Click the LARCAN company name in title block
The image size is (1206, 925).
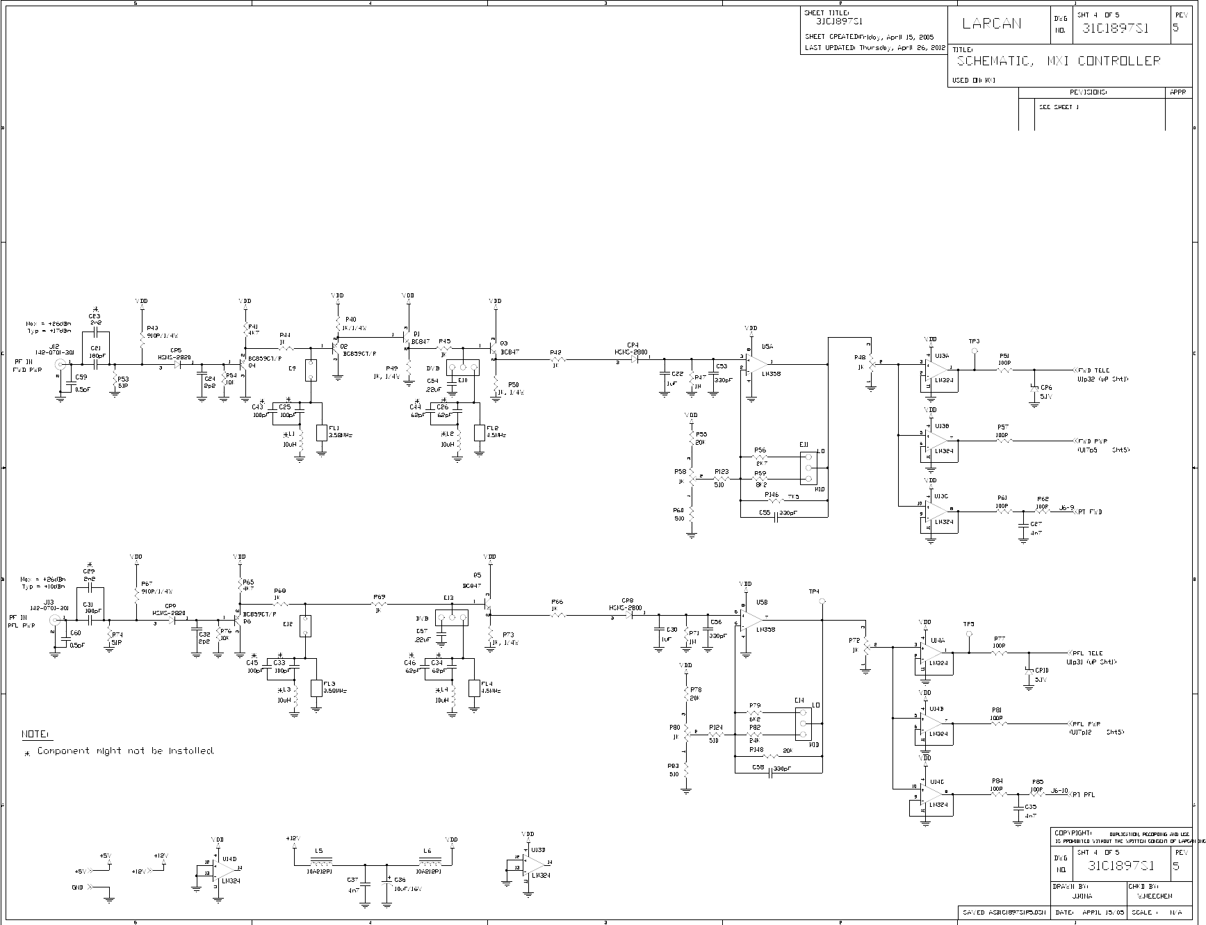(991, 24)
